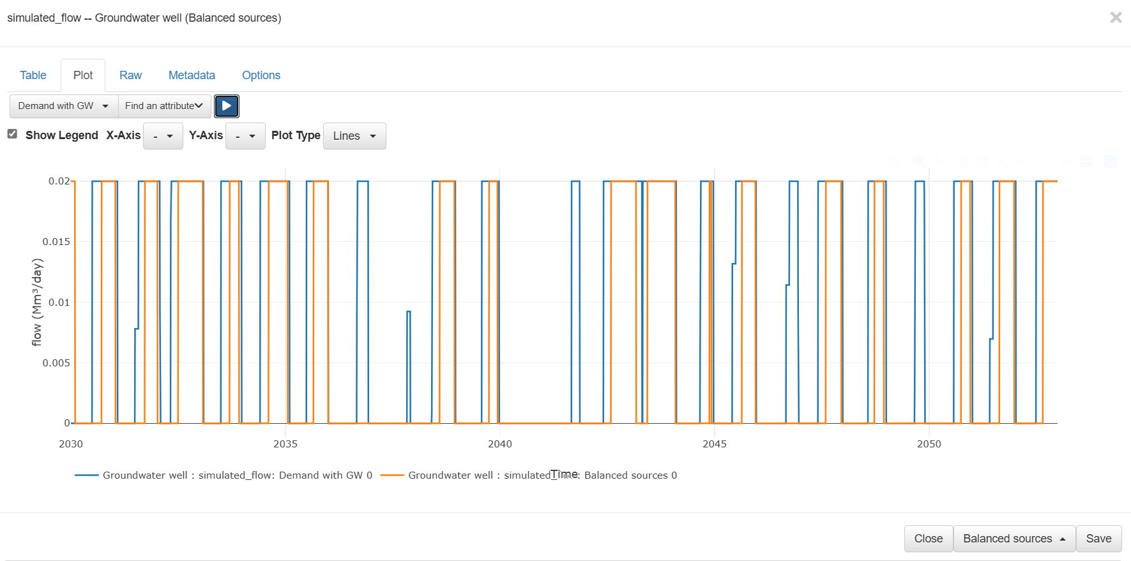The image size is (1131, 561).
Task: Open the X-Axis dropdown
Action: click(x=163, y=136)
